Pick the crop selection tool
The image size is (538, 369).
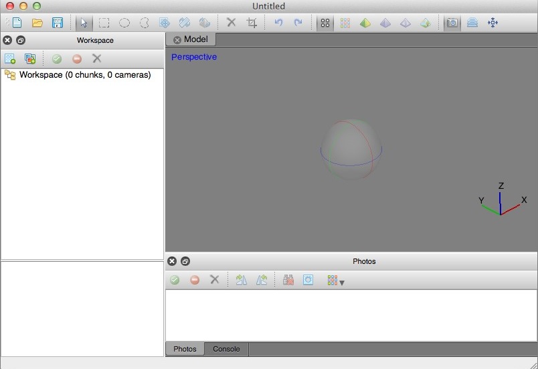point(252,23)
